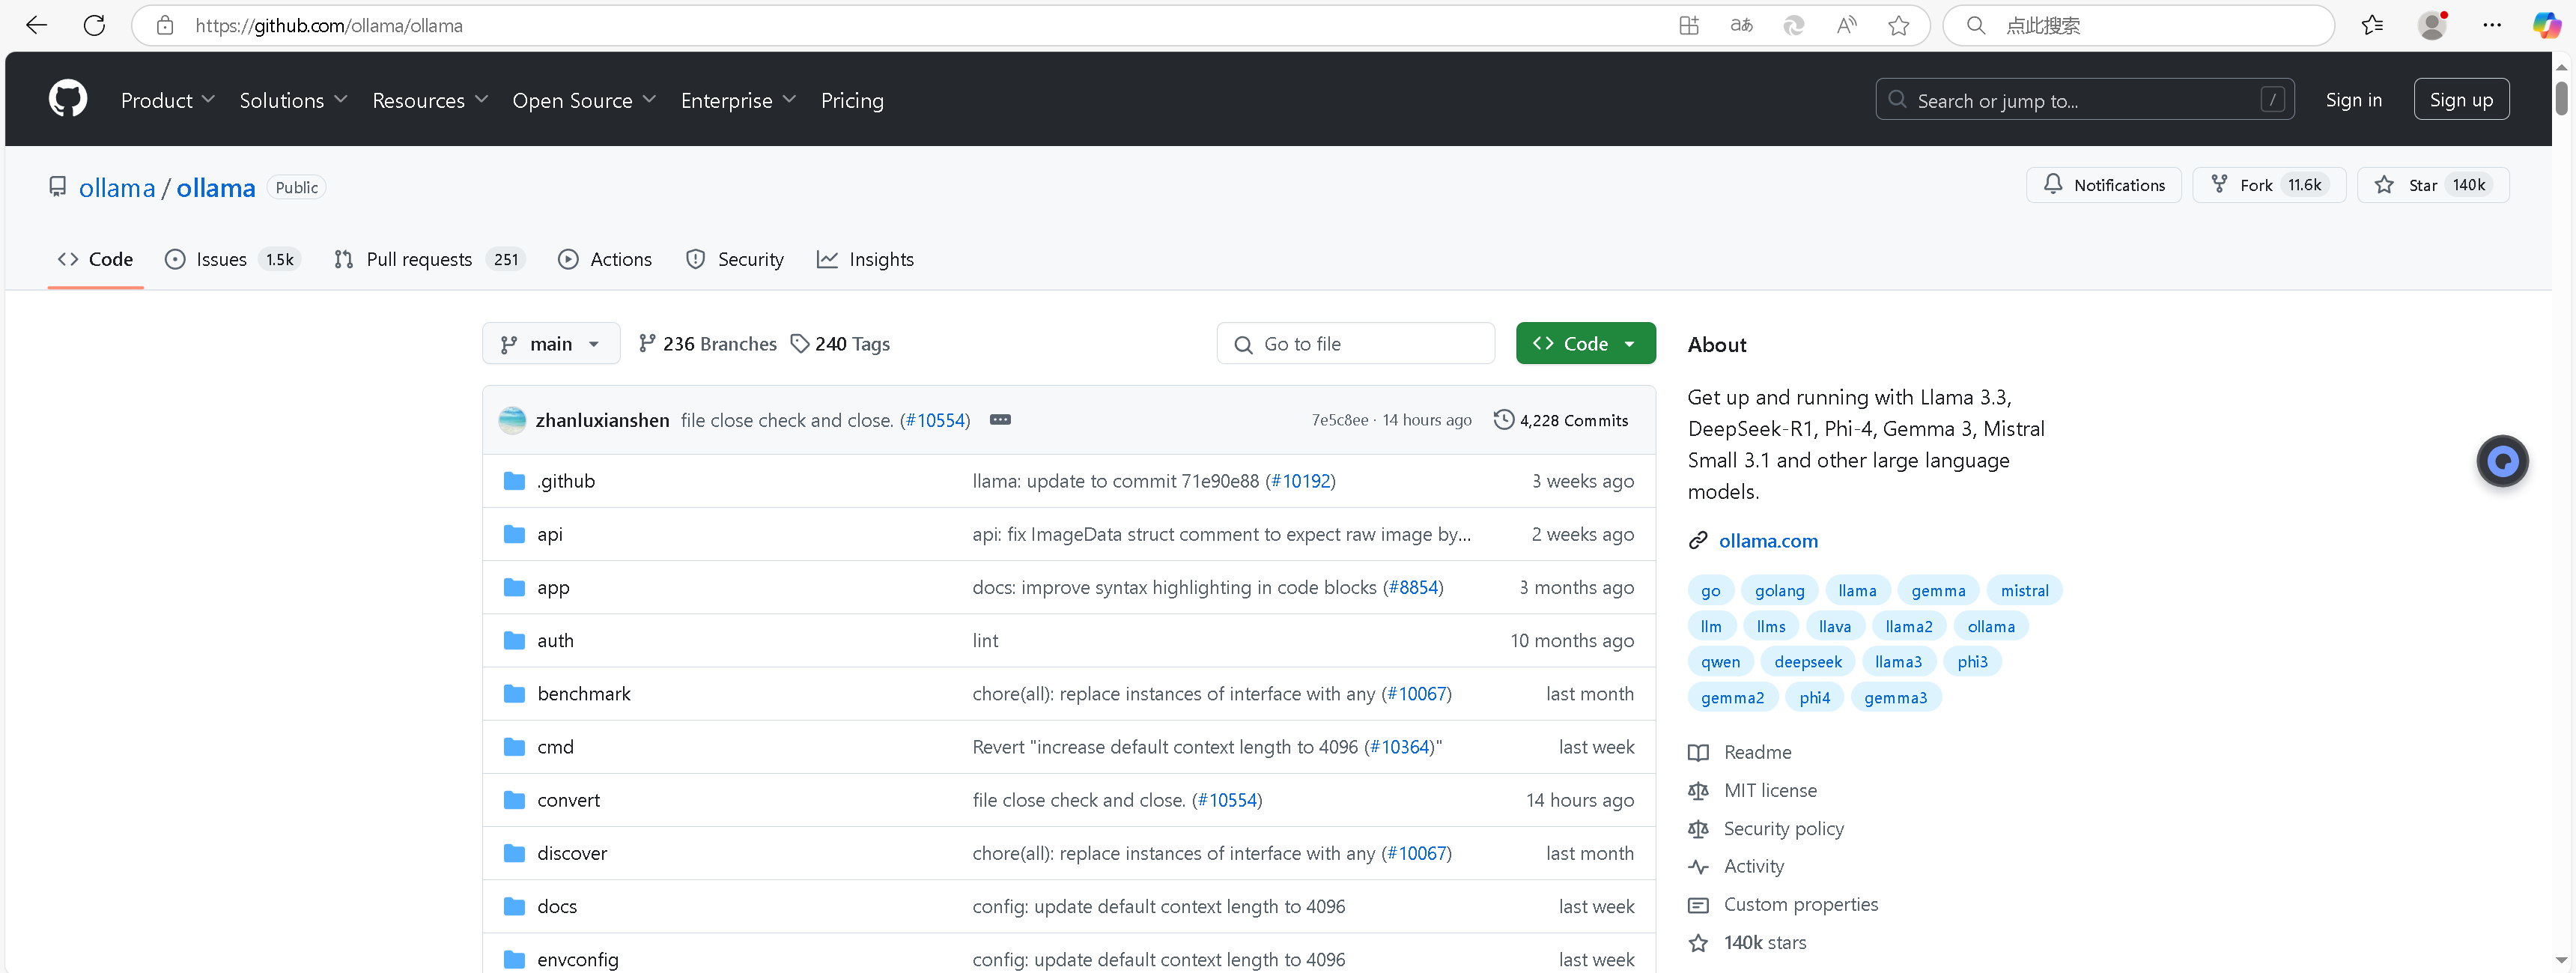2576x973 pixels.
Task: Click the ollama owner link in breadcrumb
Action: (x=117, y=187)
